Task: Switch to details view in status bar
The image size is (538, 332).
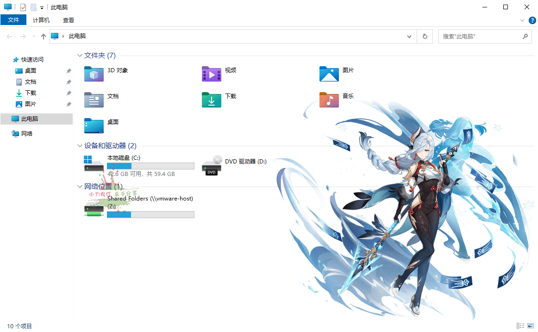Action: coord(520,326)
